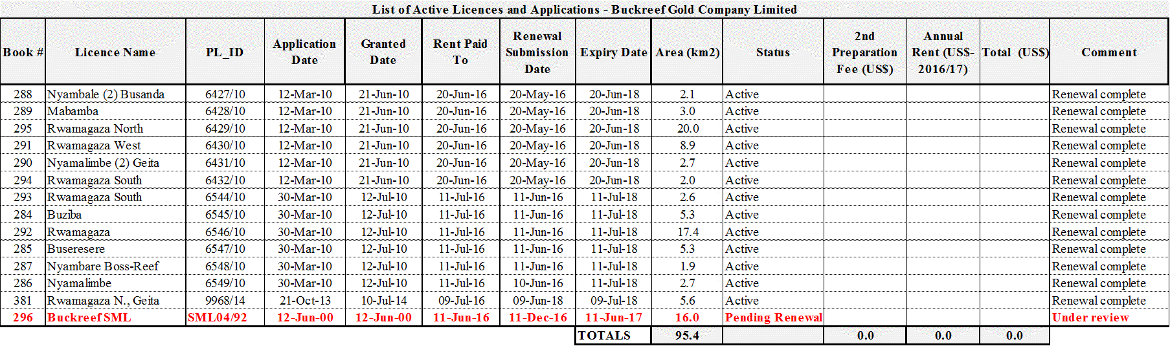Screen dimensions: 1170x346
Task: Click the 'Pending Renewal' status cell
Action: coord(773,318)
